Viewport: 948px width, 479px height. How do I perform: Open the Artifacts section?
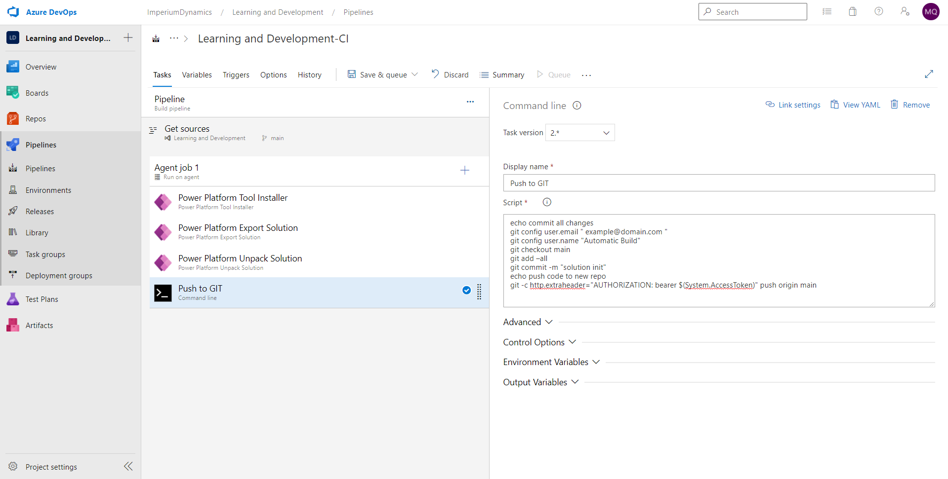click(40, 325)
